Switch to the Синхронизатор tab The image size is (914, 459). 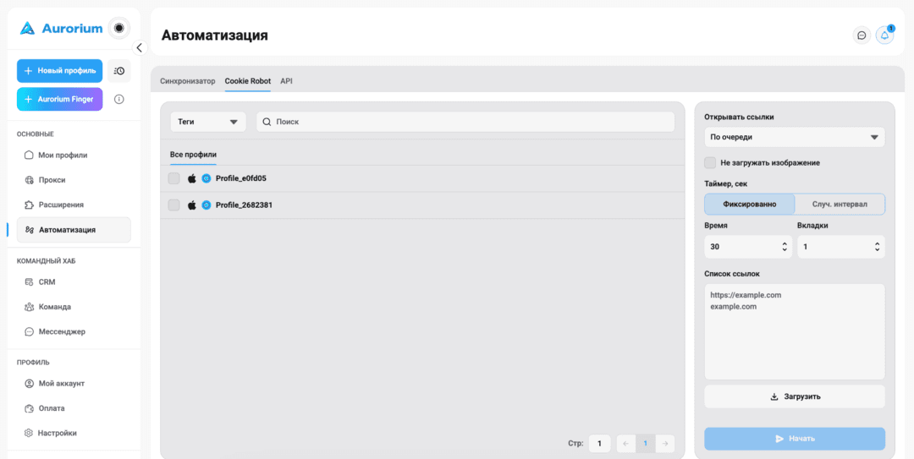[188, 81]
